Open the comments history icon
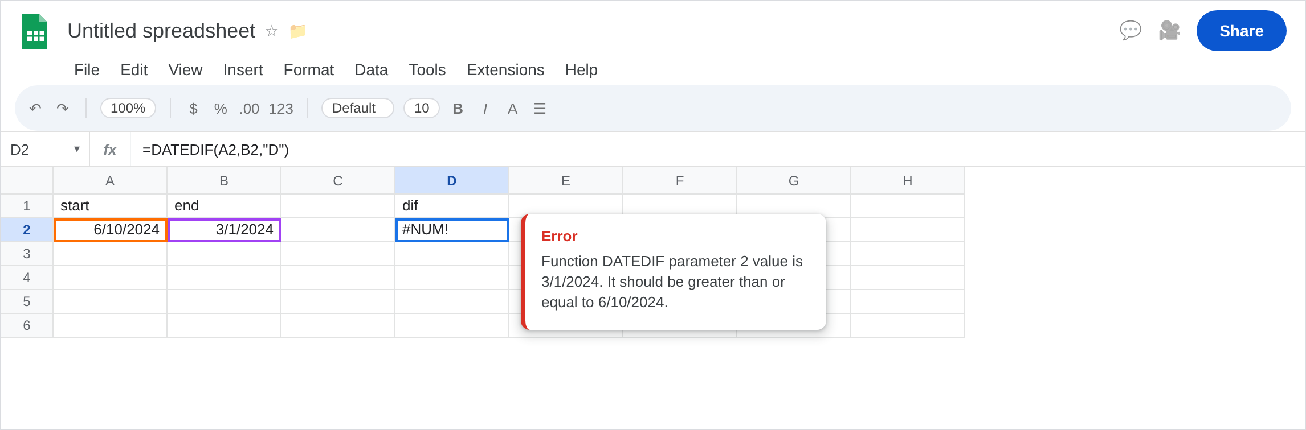Image resolution: width=1306 pixels, height=430 pixels. tap(1130, 31)
